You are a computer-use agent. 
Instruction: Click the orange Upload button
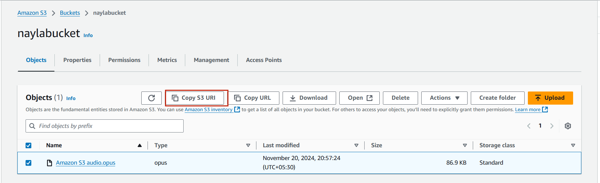tap(550, 98)
